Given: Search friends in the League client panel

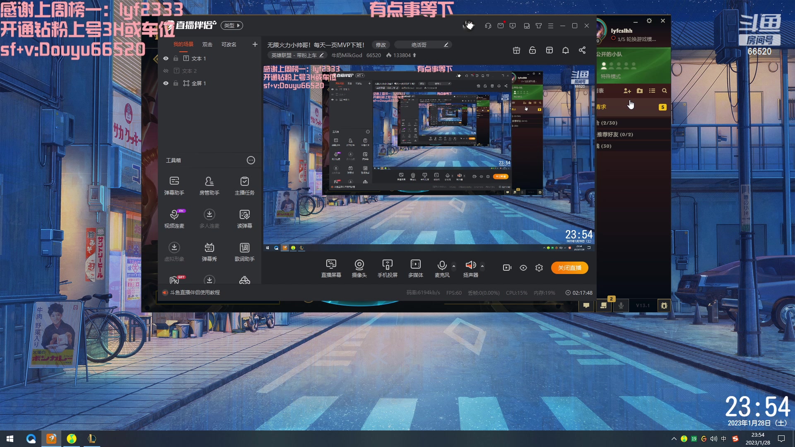Looking at the screenshot, I should click(x=665, y=91).
